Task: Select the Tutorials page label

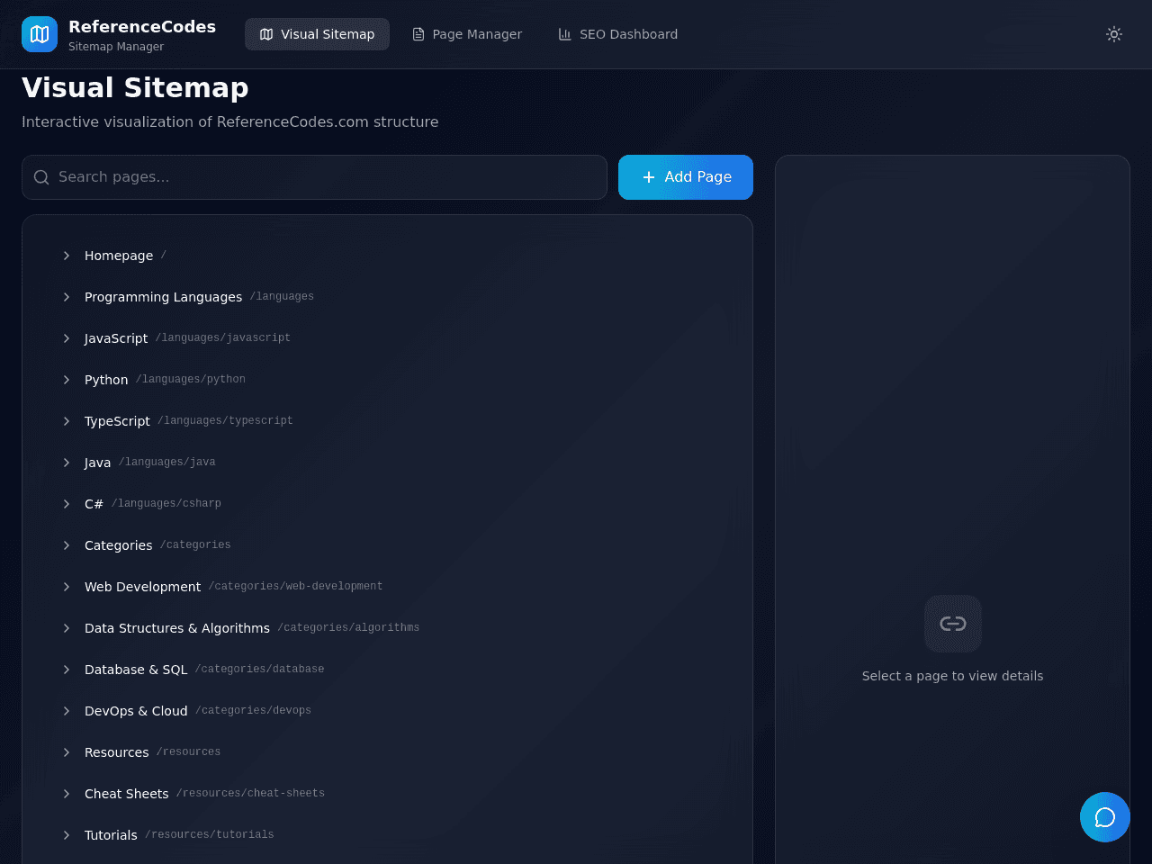Action: point(111,835)
